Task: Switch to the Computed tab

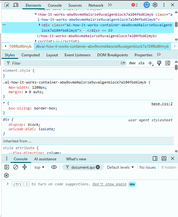Action: 31,55
